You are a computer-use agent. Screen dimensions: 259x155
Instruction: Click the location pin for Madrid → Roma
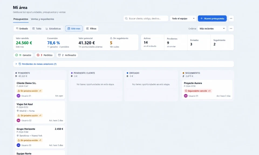pos(18,111)
